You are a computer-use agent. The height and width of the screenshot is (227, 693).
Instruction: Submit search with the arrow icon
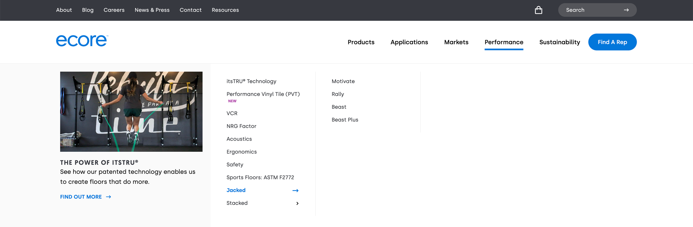coord(626,10)
